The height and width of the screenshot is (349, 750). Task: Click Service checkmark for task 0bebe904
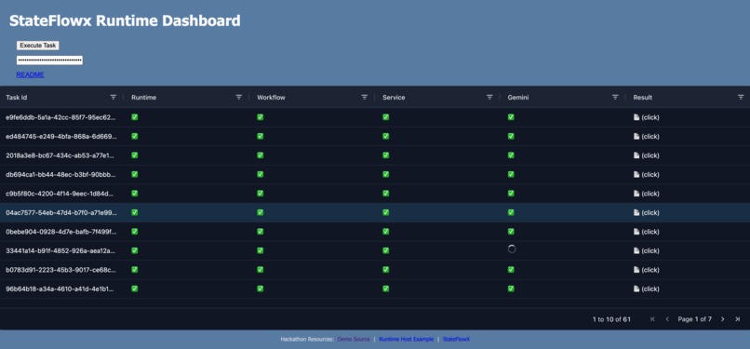click(x=385, y=232)
